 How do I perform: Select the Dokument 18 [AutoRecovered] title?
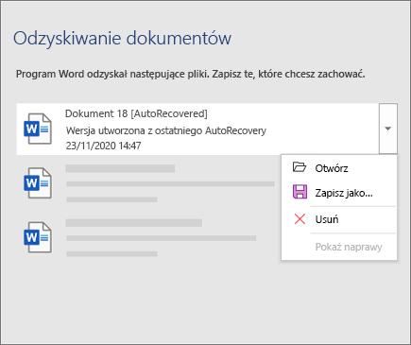coord(136,113)
